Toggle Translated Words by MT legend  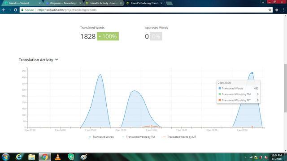pos(179,137)
